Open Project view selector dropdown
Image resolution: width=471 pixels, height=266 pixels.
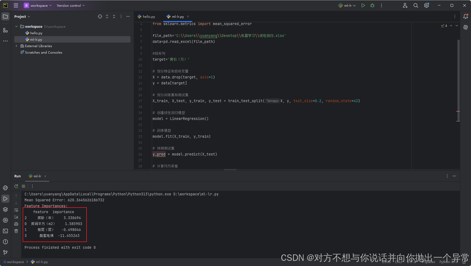(x=22, y=16)
